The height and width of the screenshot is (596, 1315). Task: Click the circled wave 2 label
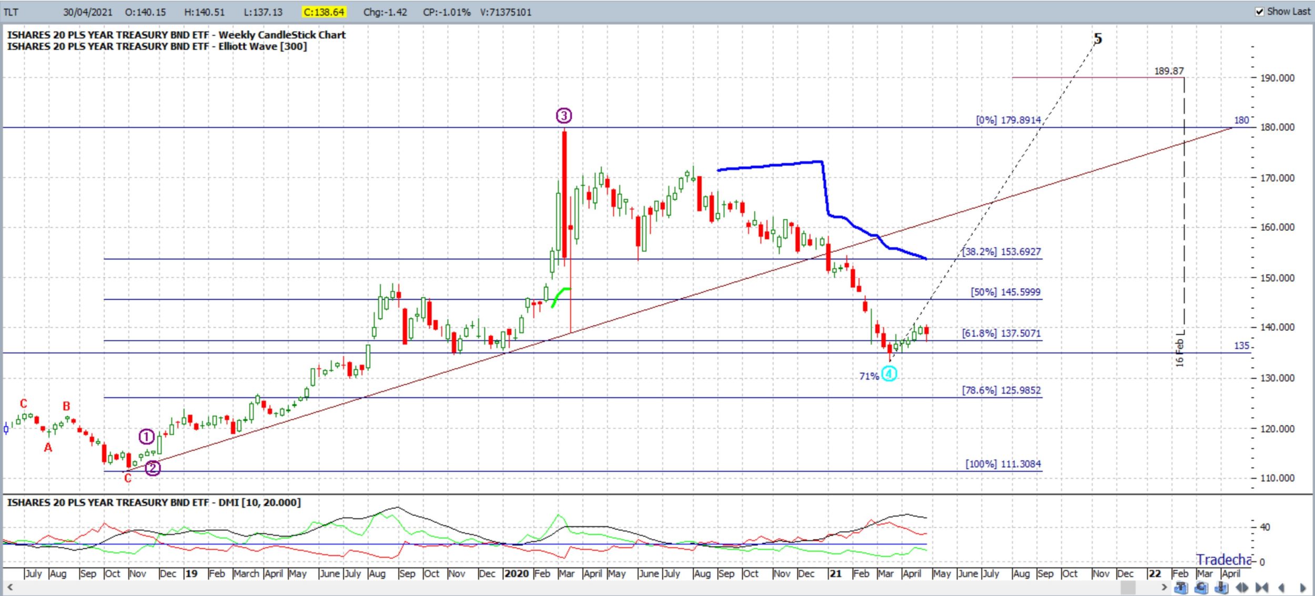point(153,468)
